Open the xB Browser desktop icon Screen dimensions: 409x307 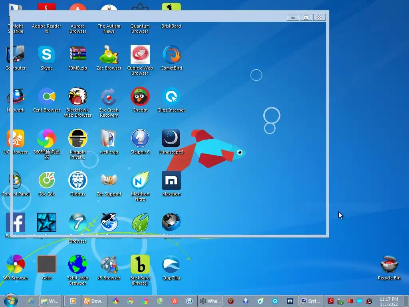109,267
